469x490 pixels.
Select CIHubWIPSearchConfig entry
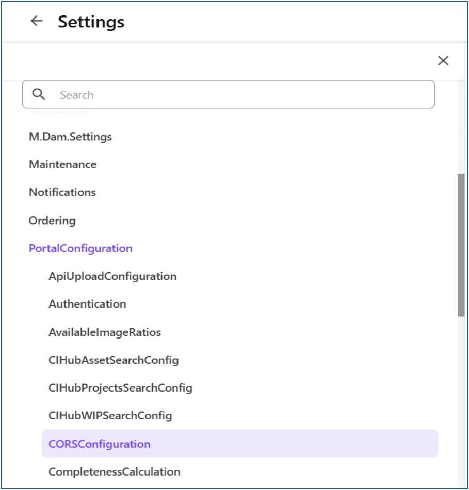pos(110,416)
